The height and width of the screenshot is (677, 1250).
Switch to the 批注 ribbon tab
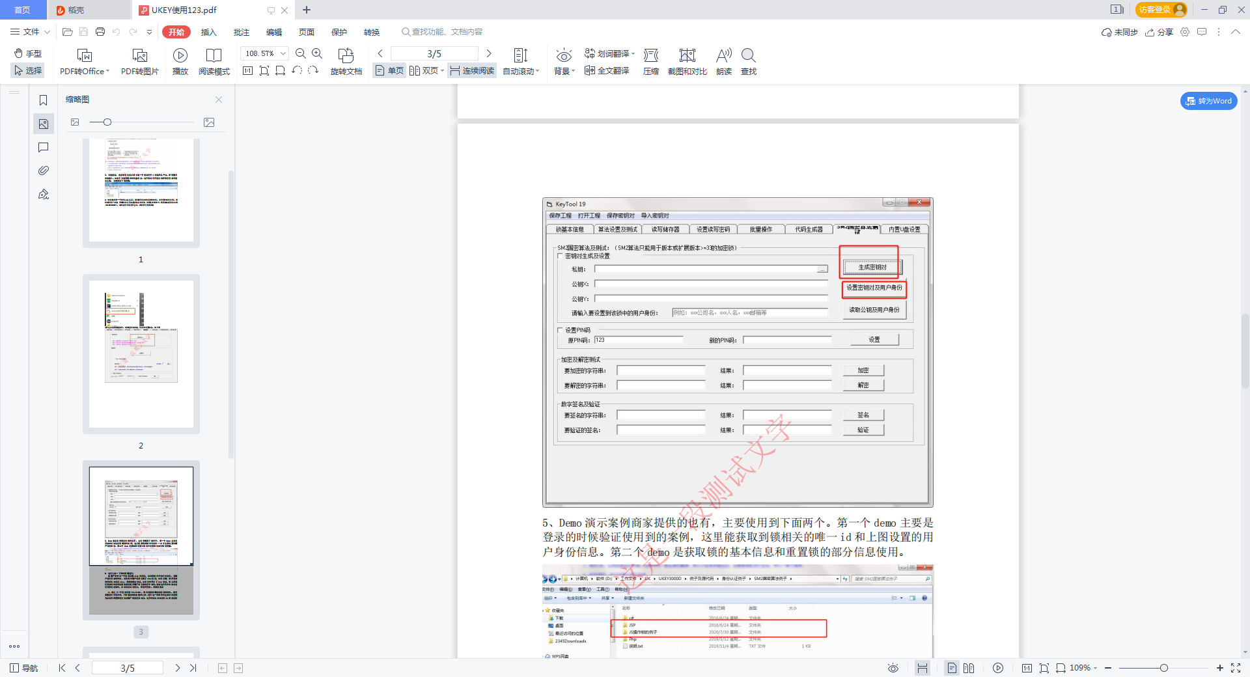(x=241, y=31)
